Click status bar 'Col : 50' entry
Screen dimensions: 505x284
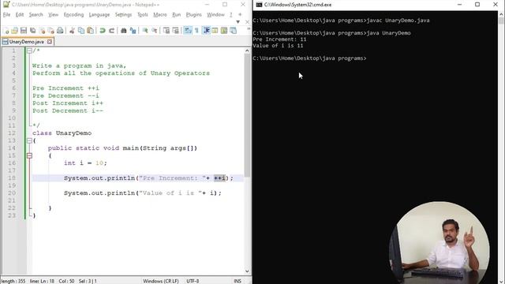[x=66, y=281]
